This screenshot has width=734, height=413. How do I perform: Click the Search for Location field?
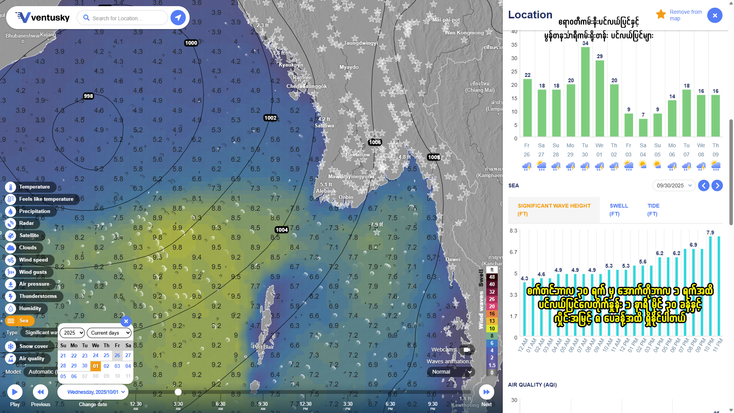(x=122, y=18)
